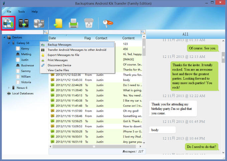Click the message list scroll right arrow
Screen dimensions: 227x161
(140, 147)
